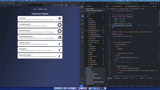Viewport: 160px width, 90px height.
Task: Open Run and Debug view
Action: click(x=82, y=20)
